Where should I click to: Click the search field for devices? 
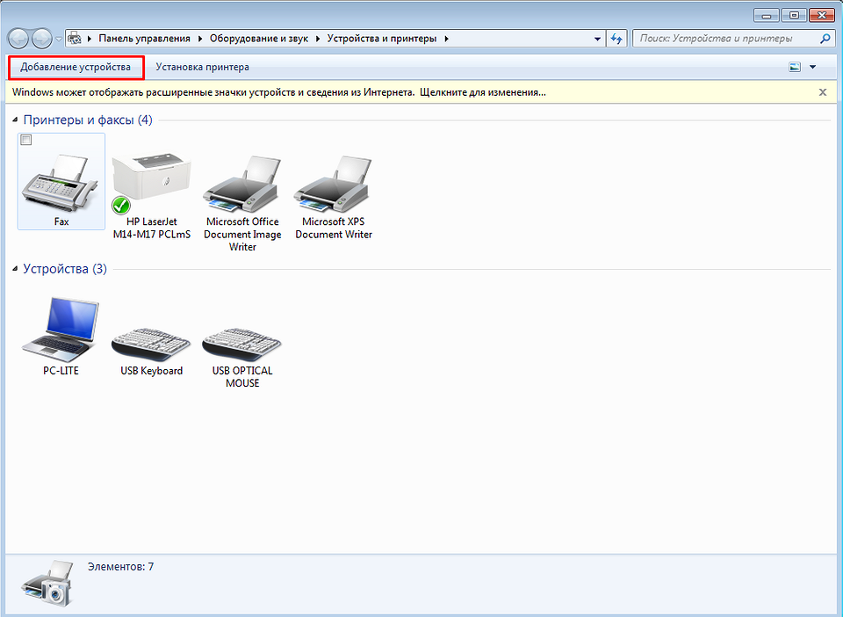tap(727, 39)
